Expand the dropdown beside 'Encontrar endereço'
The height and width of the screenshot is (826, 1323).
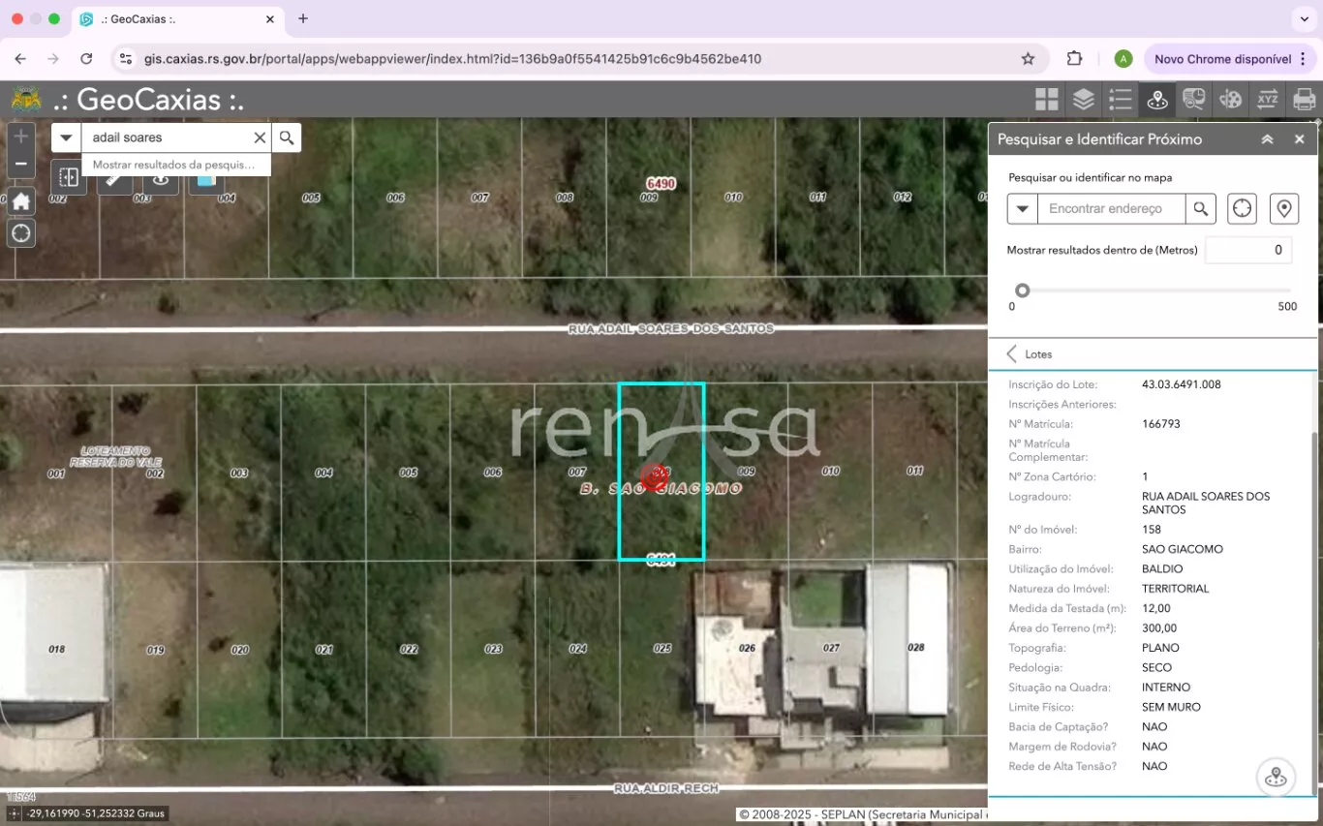click(x=1022, y=208)
